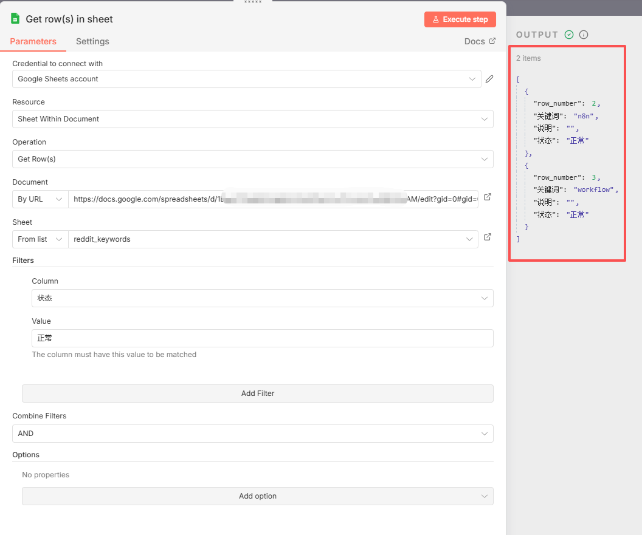Screen dimensions: 642x535
Task: Switch to the Settings tab
Action: pyautogui.click(x=92, y=41)
